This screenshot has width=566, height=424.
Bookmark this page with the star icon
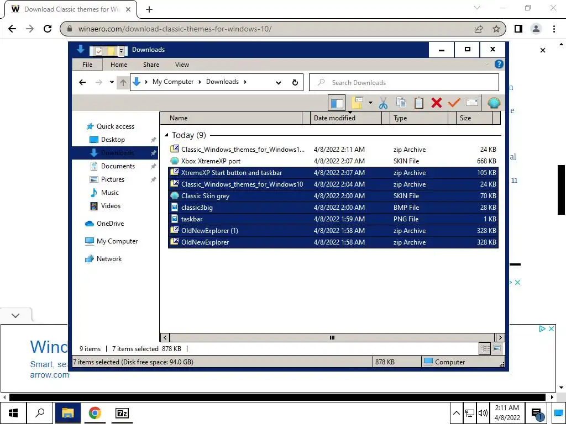coord(496,29)
